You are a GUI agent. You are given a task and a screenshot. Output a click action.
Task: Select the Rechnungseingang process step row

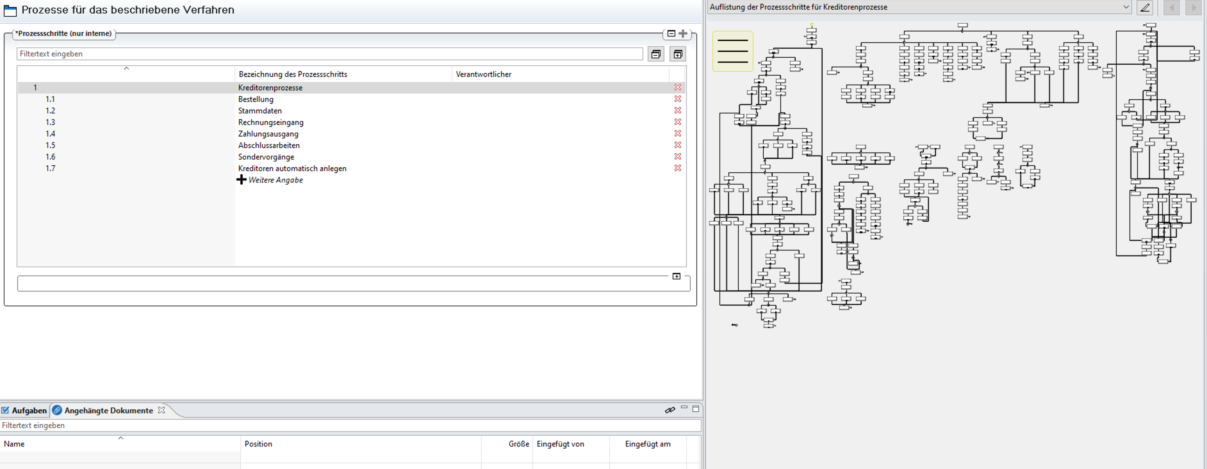[x=270, y=122]
